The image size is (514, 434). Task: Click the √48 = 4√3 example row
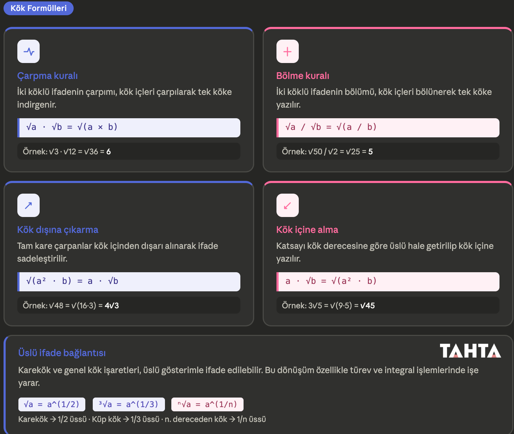(129, 305)
